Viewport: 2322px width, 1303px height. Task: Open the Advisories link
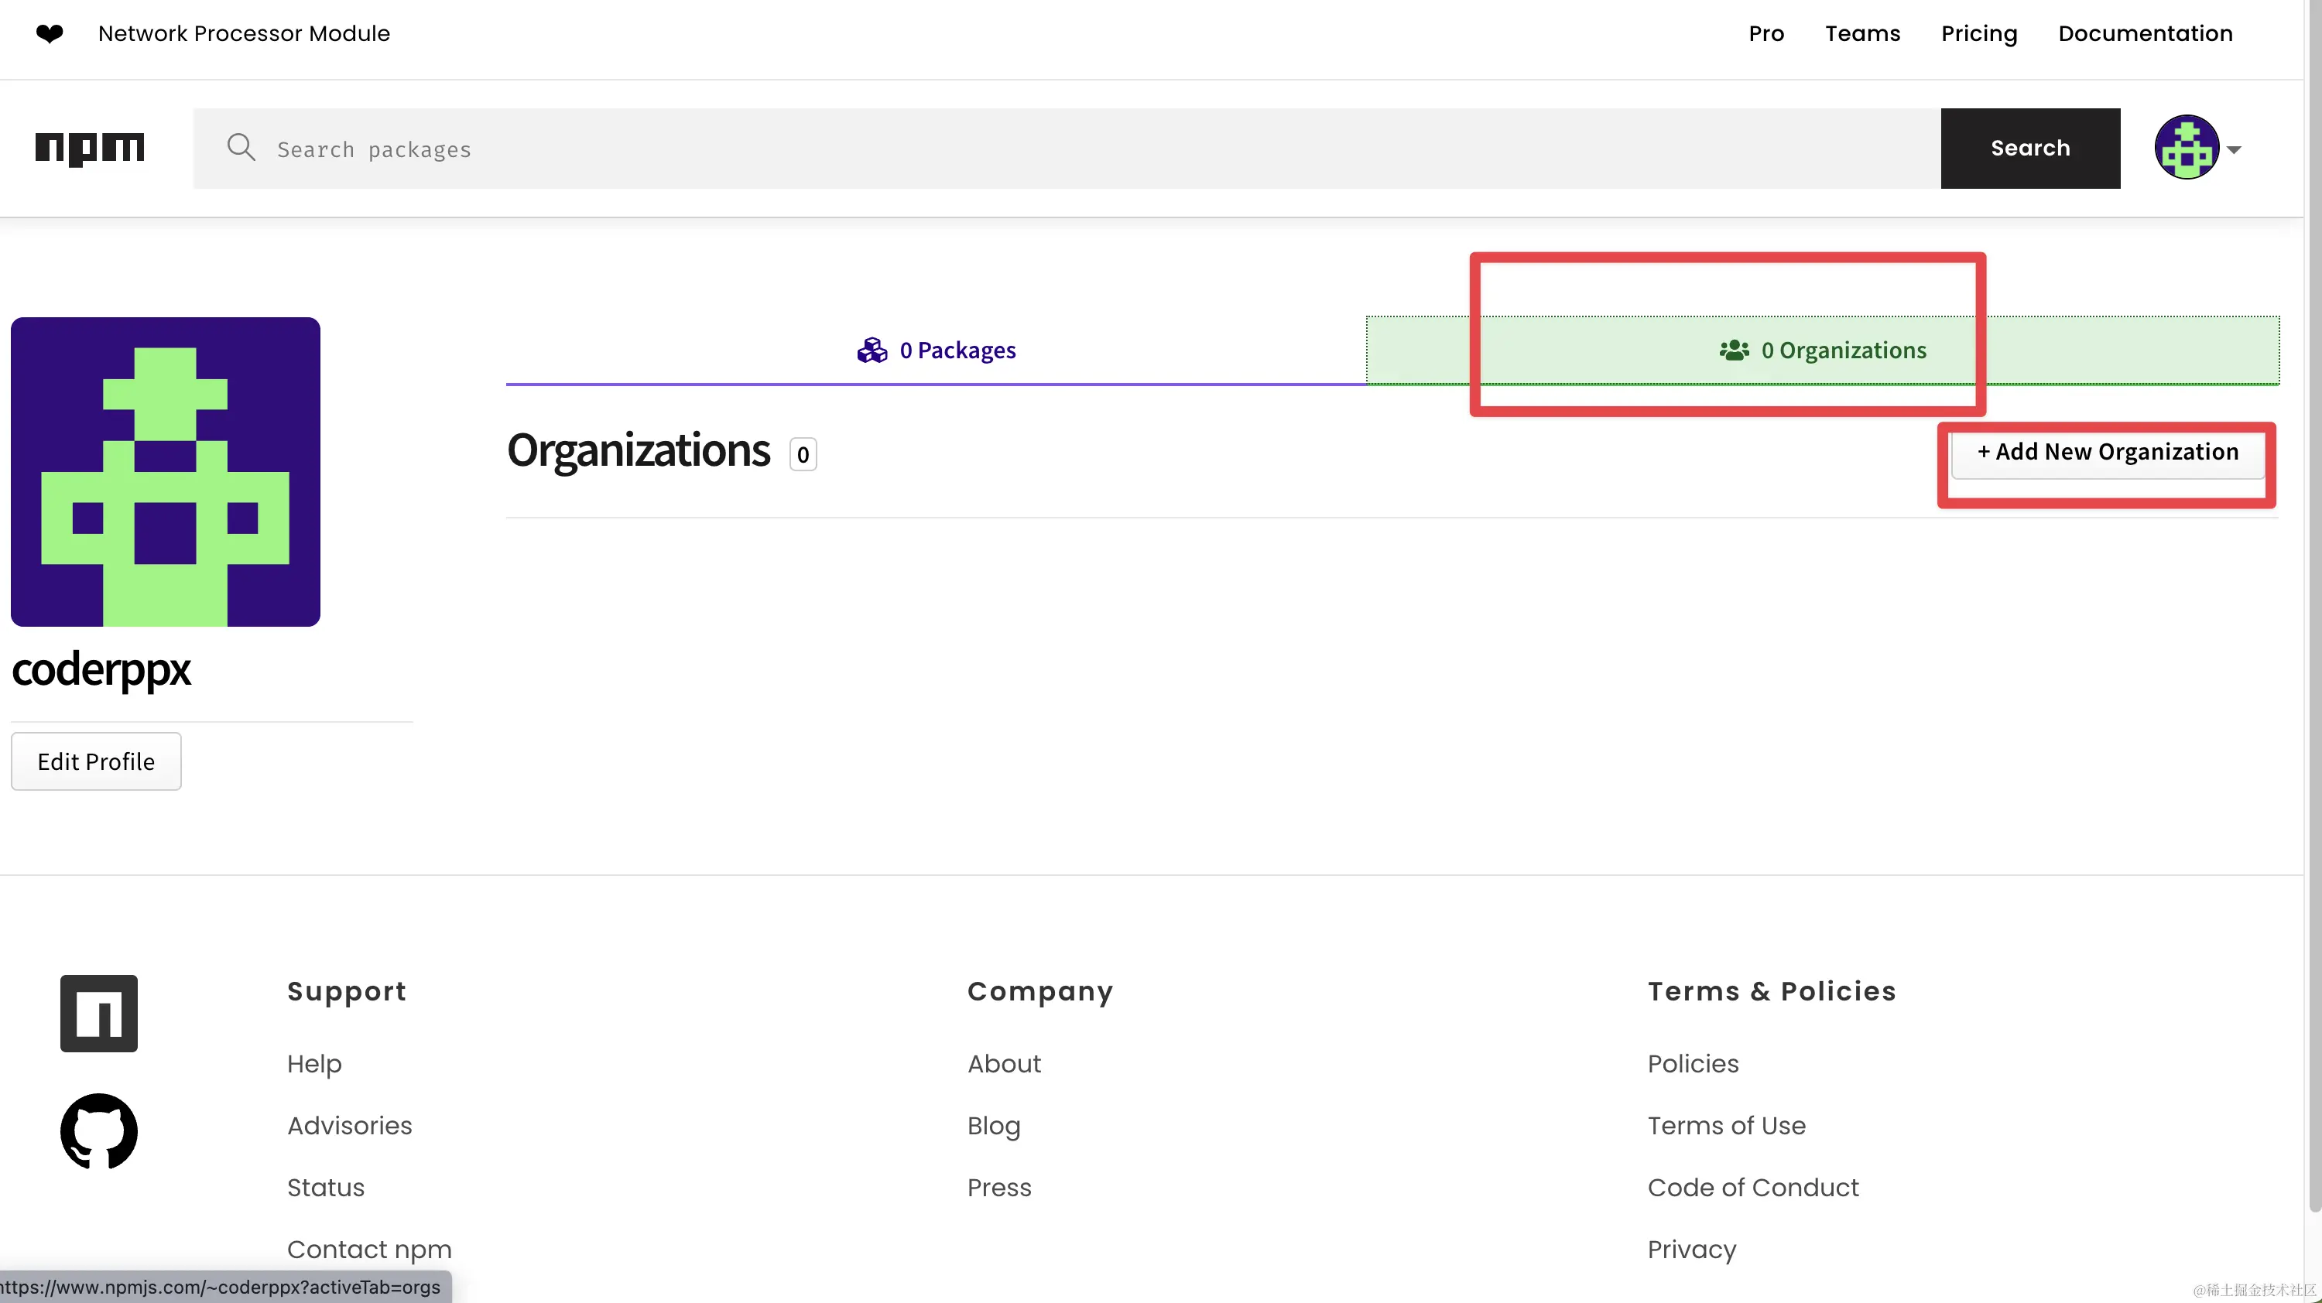pos(349,1126)
